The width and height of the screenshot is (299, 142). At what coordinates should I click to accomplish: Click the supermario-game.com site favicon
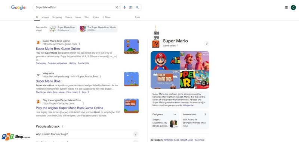(38, 42)
